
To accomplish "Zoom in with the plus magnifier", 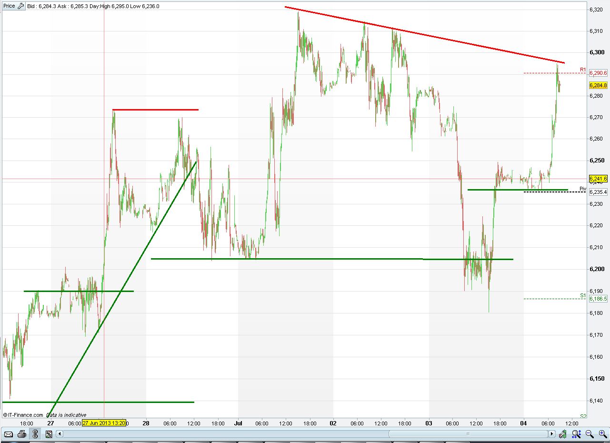I will tap(602, 434).
